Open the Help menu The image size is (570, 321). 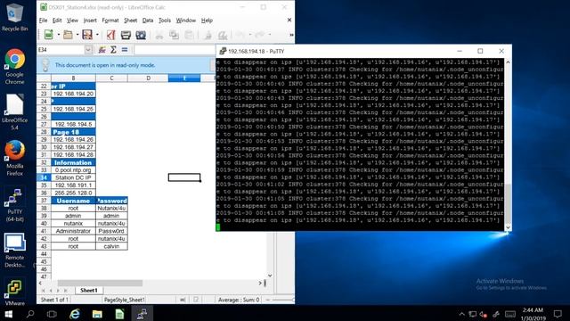[207, 21]
